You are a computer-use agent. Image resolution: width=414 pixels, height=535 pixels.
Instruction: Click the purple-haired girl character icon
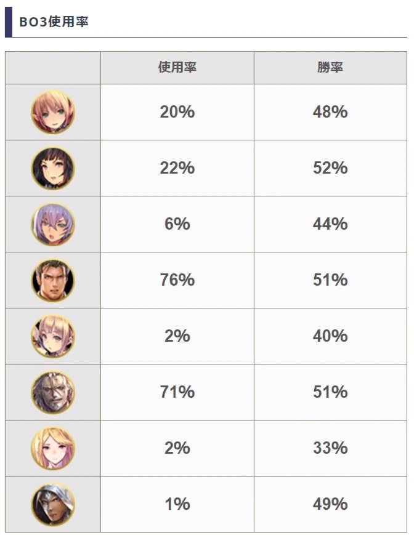(53, 224)
